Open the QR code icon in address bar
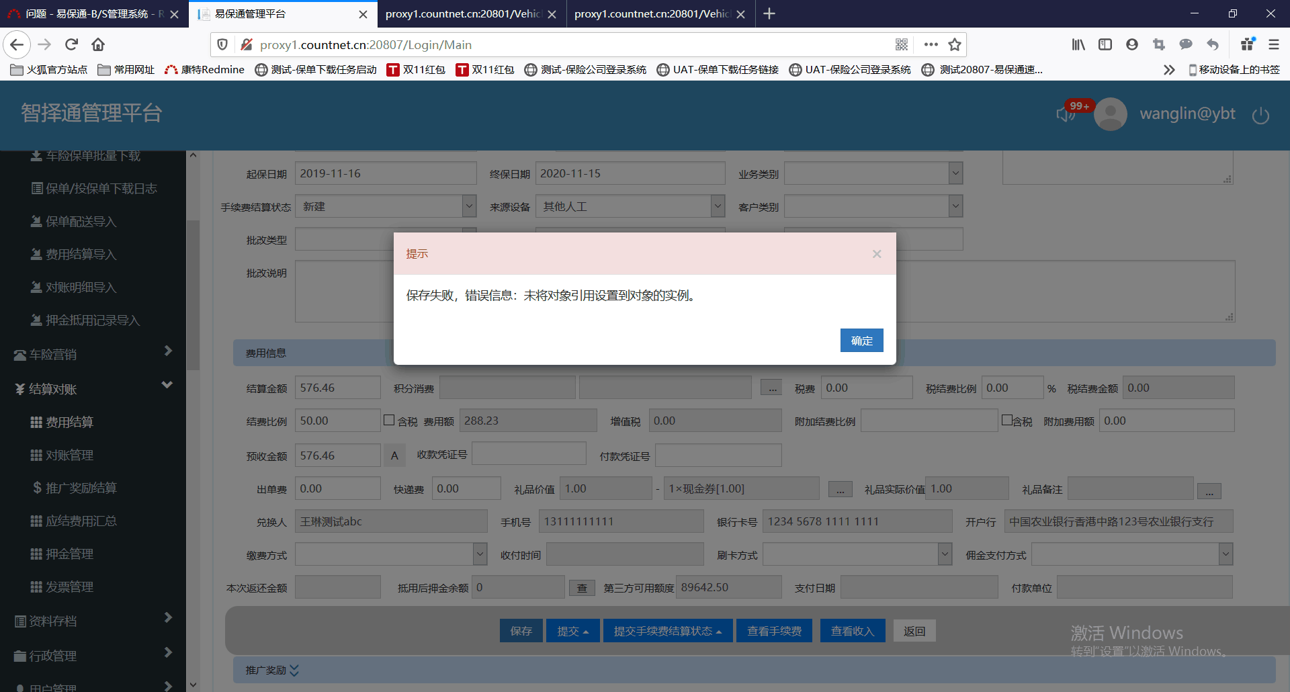This screenshot has width=1290, height=692. click(x=902, y=45)
